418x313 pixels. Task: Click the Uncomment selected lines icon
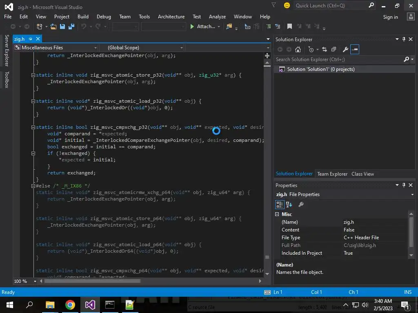point(278,26)
